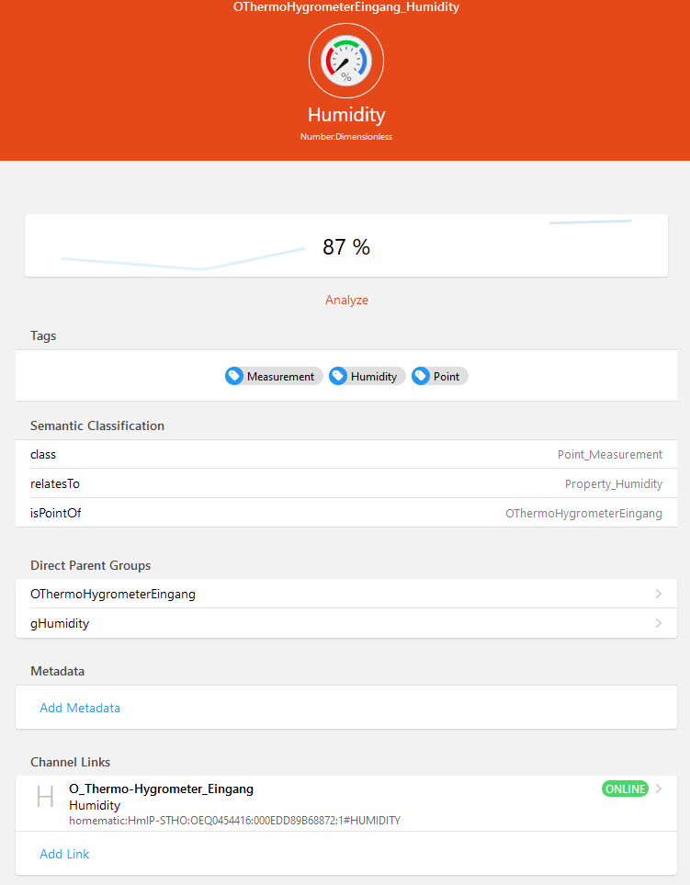The height and width of the screenshot is (885, 690).
Task: Click the humidity gauge icon in header
Action: (346, 61)
